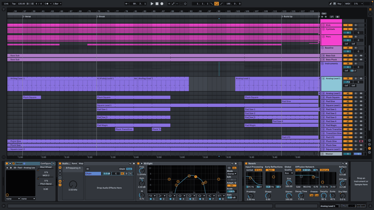Click the lock envelopes icon
374x210 pixels.
tap(337, 17)
